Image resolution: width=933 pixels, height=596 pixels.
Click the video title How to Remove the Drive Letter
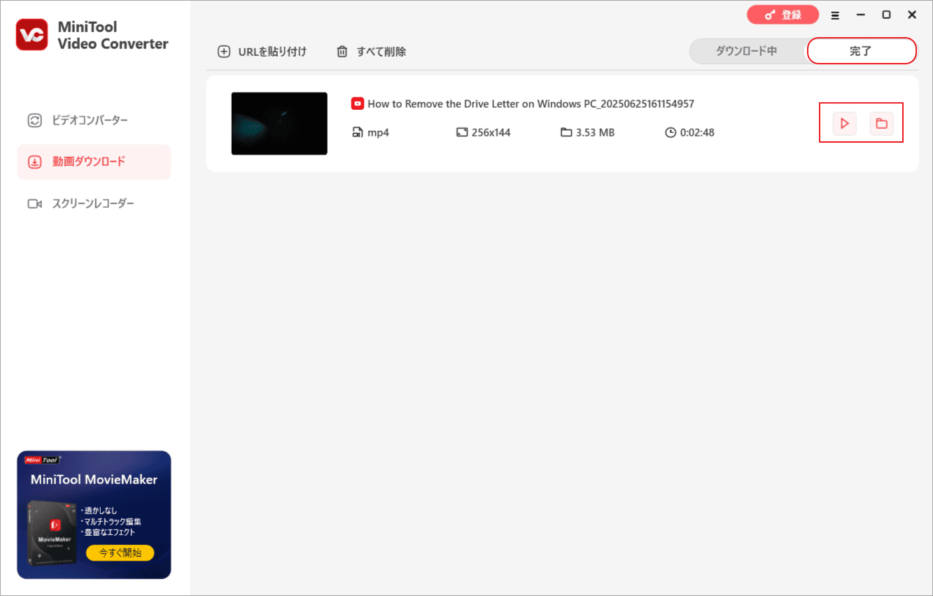[x=531, y=104]
